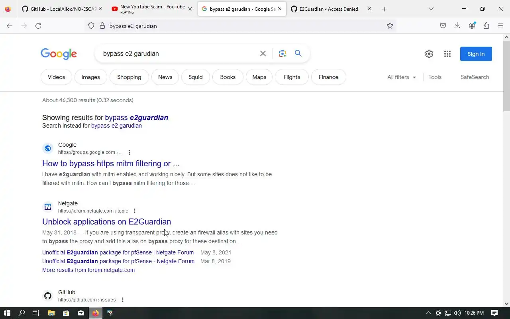Click the Google logo
The height and width of the screenshot is (319, 510).
pos(59,54)
